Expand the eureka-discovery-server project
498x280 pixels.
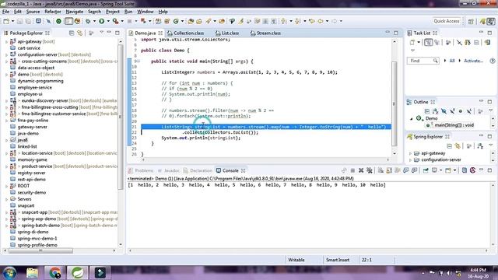6,100
